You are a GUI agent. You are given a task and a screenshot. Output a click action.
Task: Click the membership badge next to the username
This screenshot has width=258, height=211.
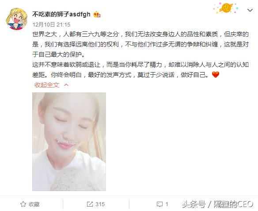pos(97,15)
